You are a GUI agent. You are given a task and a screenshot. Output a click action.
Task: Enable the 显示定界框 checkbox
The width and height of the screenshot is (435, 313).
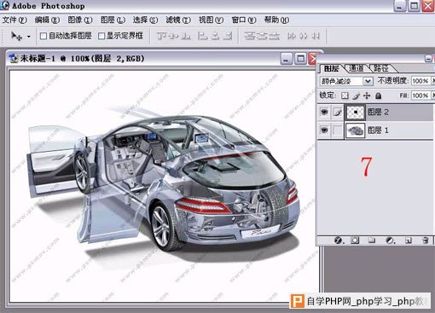(101, 36)
